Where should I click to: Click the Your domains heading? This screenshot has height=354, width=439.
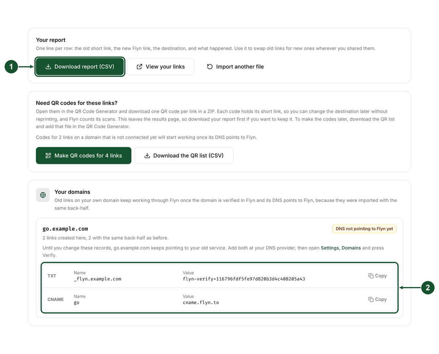[72, 192]
